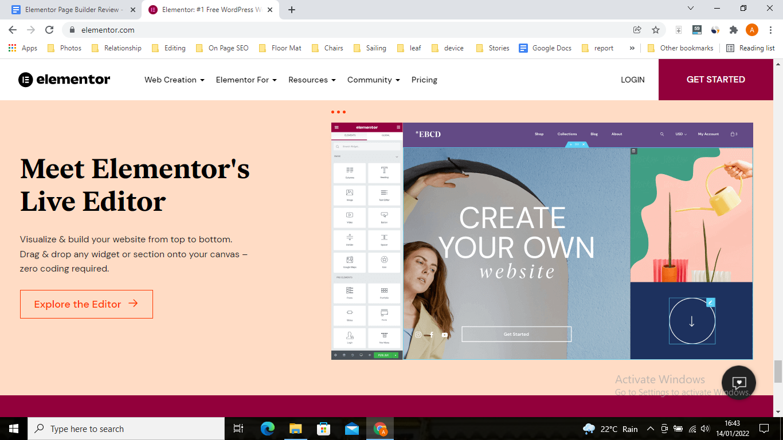Viewport: 783px width, 440px height.
Task: Show the hidden bookmarks overflow chevron
Action: (632, 48)
